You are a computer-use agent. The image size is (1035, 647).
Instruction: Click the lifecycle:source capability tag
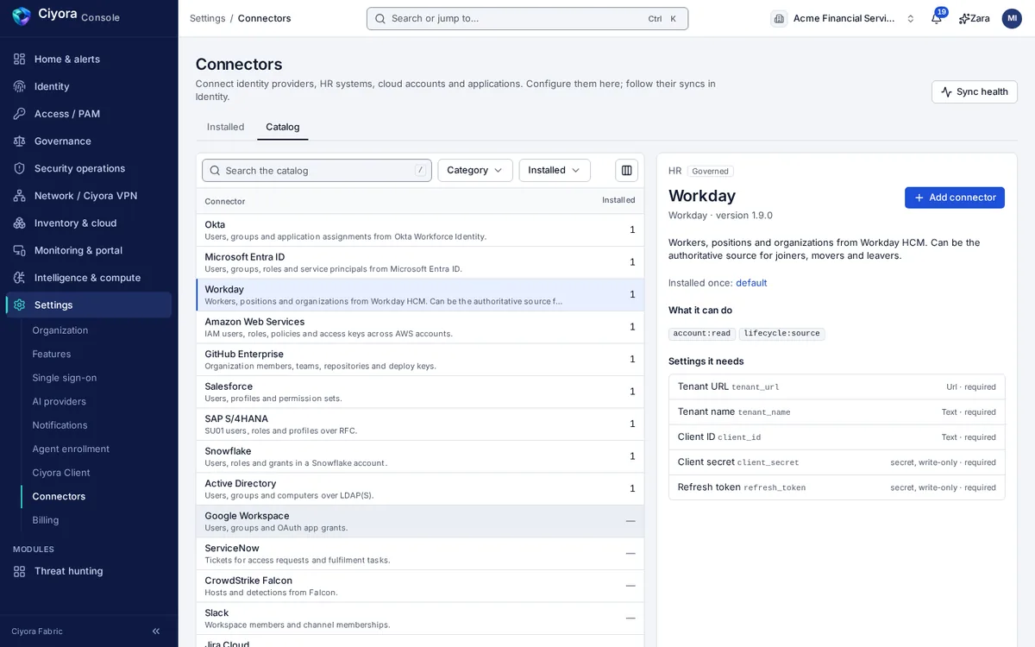782,334
